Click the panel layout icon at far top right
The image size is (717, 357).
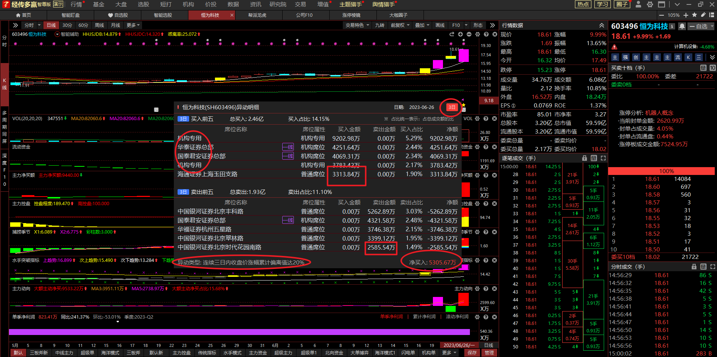(711, 15)
